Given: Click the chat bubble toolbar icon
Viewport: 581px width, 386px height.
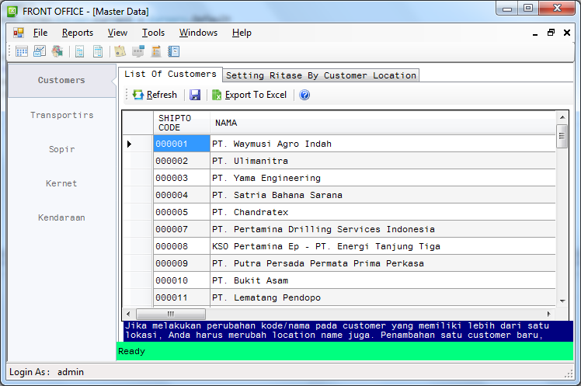Looking at the screenshot, I should pyautogui.click(x=138, y=51).
